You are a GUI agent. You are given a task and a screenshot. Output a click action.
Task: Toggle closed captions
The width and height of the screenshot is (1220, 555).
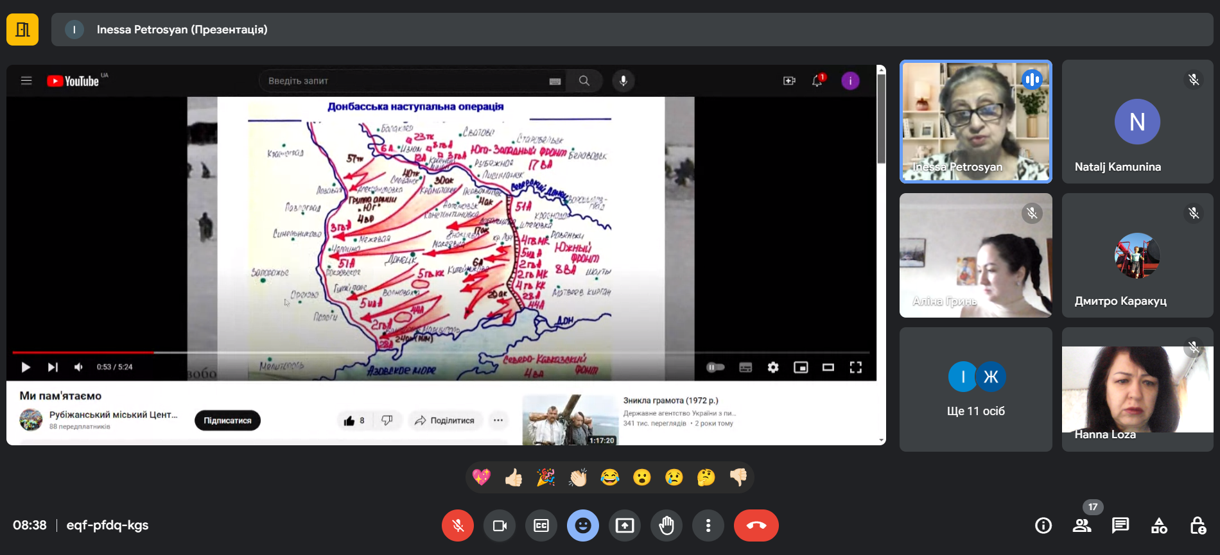[541, 525]
